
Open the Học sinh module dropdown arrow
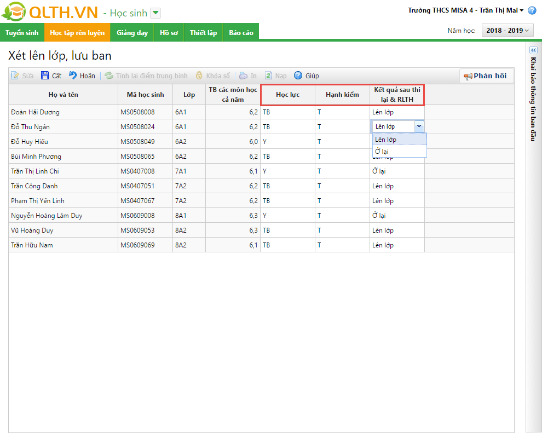coord(155,13)
